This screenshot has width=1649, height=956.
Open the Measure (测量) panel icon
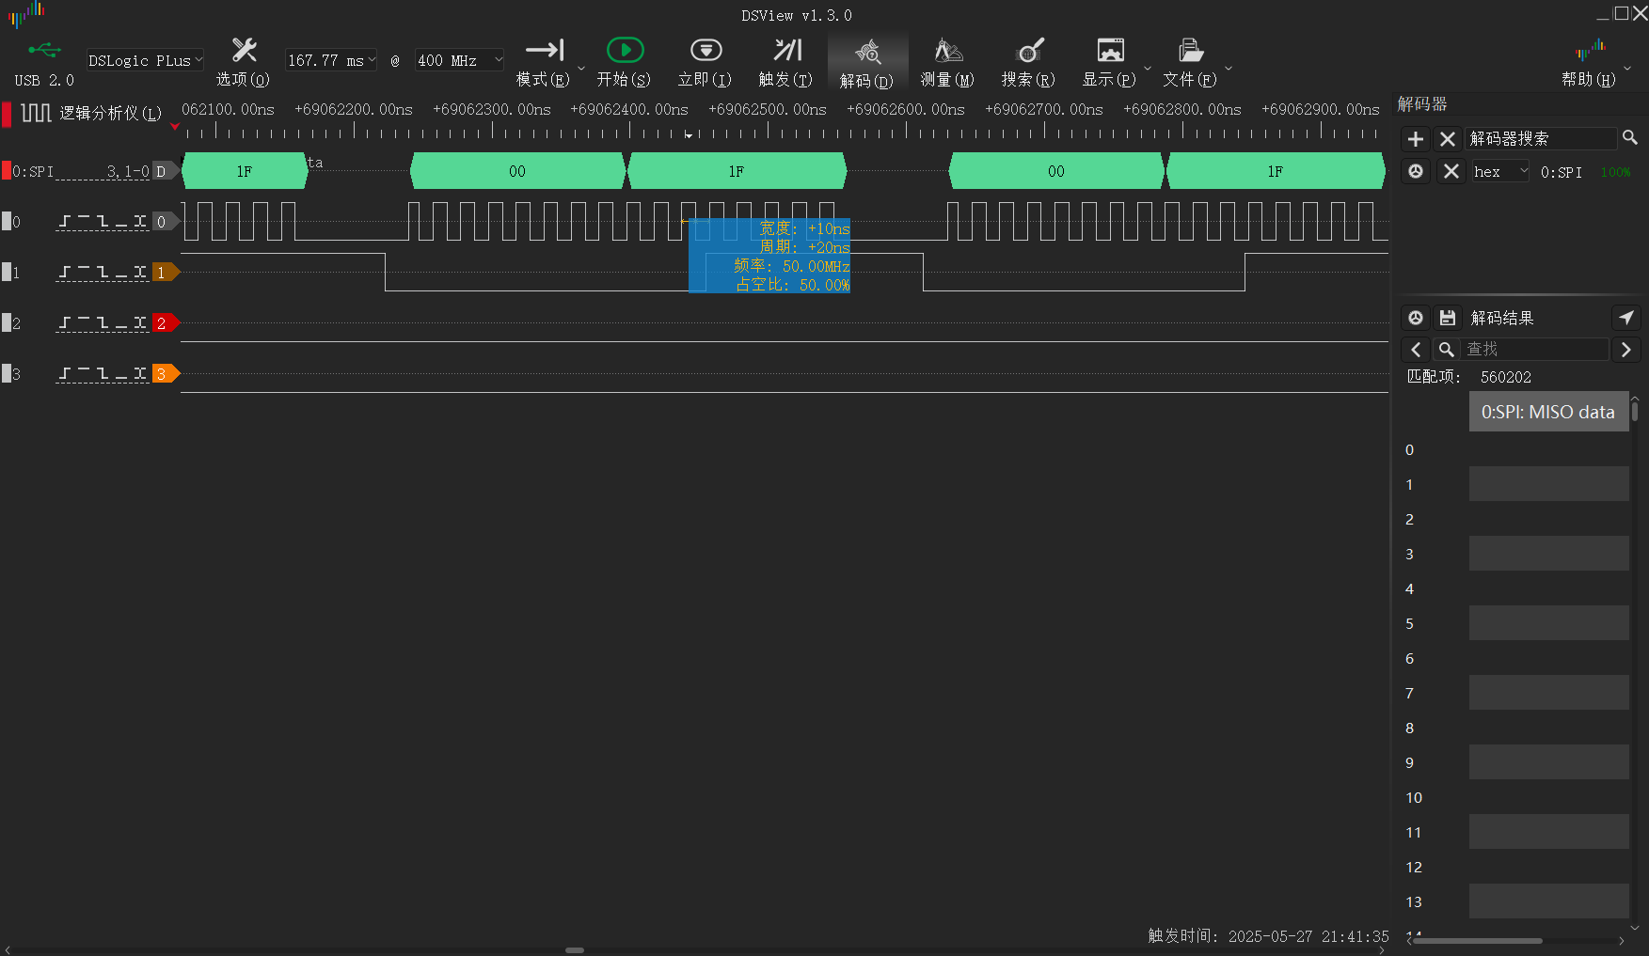pos(948,50)
